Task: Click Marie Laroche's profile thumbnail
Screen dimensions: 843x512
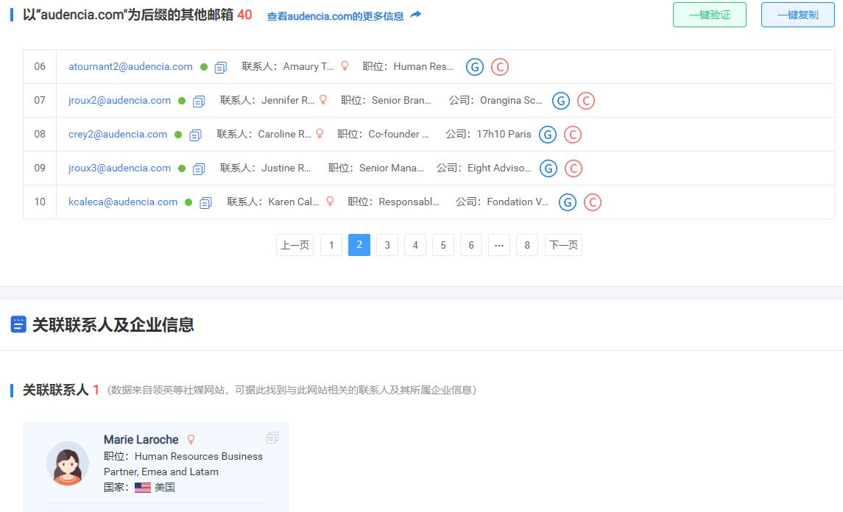Action: tap(68, 463)
